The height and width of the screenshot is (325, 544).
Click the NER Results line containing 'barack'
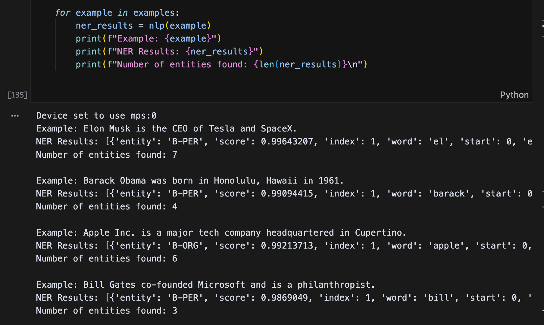283,193
